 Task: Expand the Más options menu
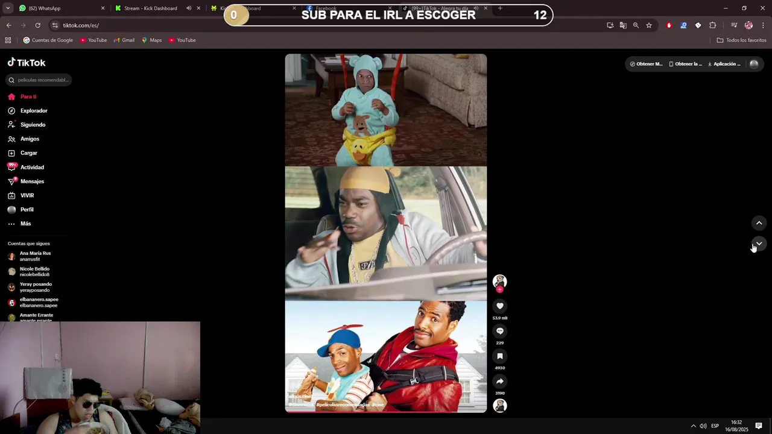[x=19, y=224]
